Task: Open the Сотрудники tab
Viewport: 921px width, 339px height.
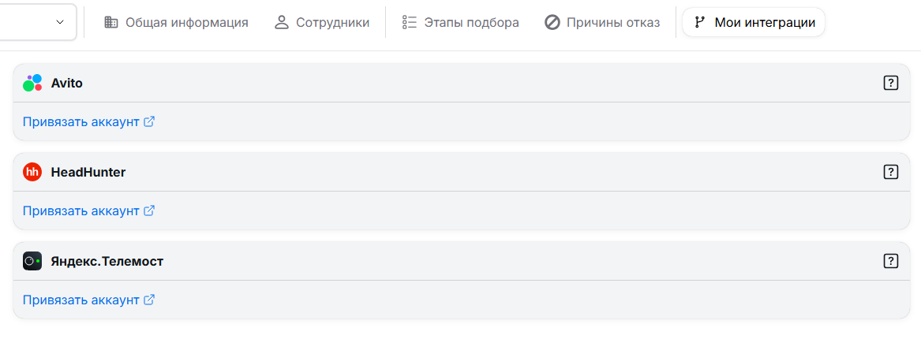Action: (332, 23)
